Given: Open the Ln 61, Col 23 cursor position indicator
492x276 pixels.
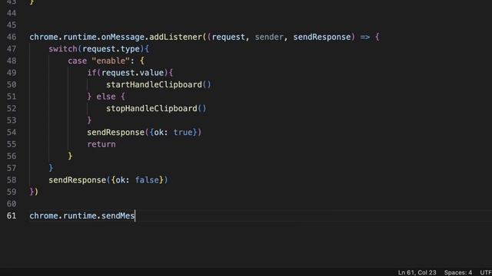Looking at the screenshot, I should (x=417, y=272).
